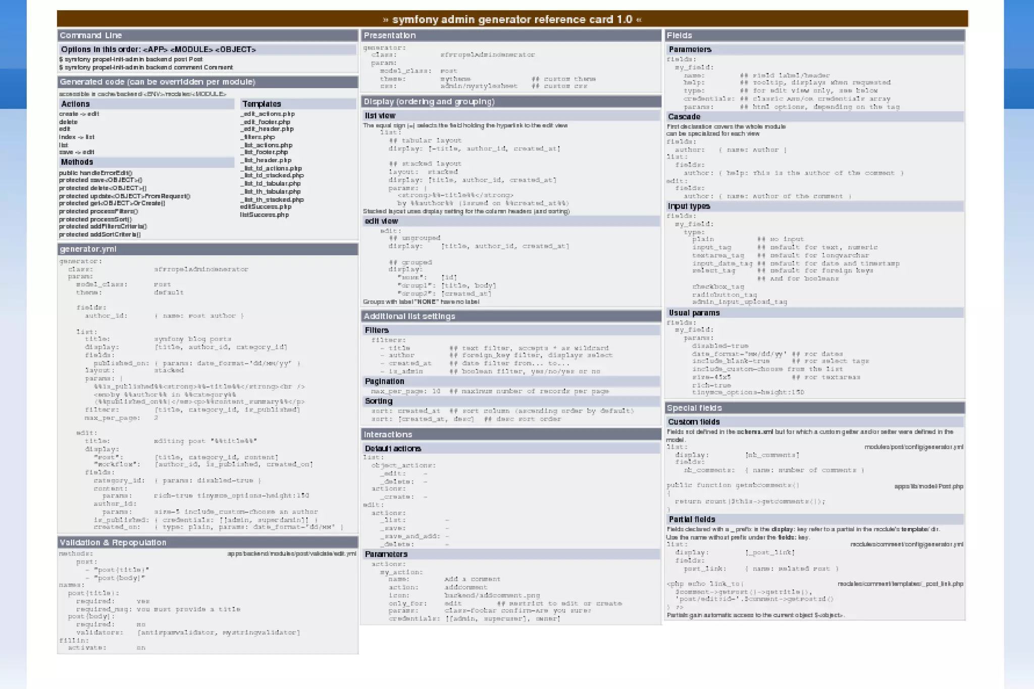Viewport: 1034px width, 689px height.
Task: Click the Methods subheading
Action: (x=146, y=162)
